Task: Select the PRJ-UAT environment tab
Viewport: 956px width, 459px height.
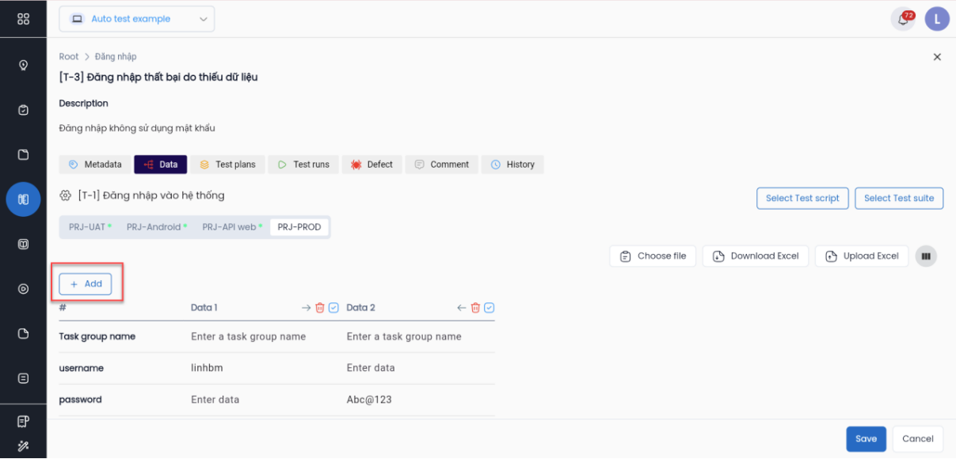Action: coord(90,227)
